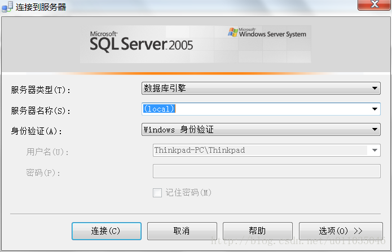This screenshot has height=252, width=392.
Task: Click the 服务器类型(T) label
Action: (x=41, y=90)
